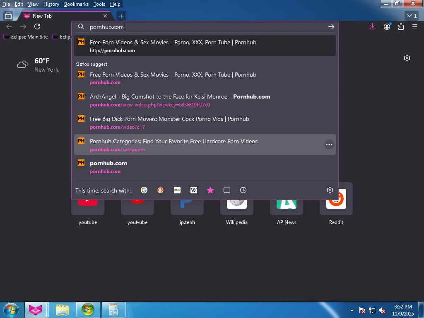This screenshot has height=318, width=424.
Task: Select the bold pornhub.com last suggestion row
Action: pyautogui.click(x=205, y=167)
